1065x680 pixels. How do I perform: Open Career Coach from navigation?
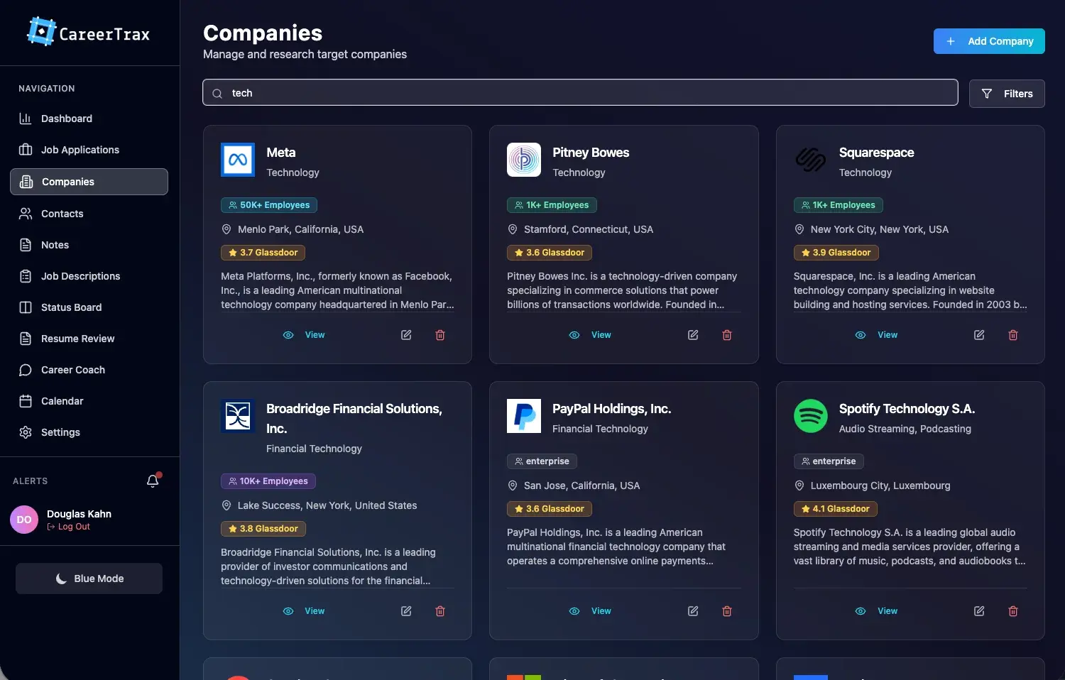(x=72, y=370)
